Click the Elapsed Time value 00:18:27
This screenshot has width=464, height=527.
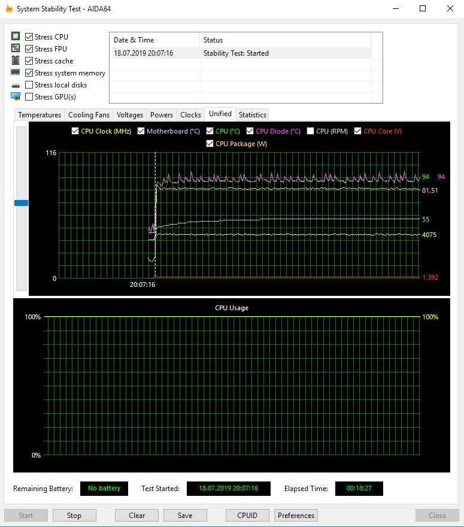(359, 488)
